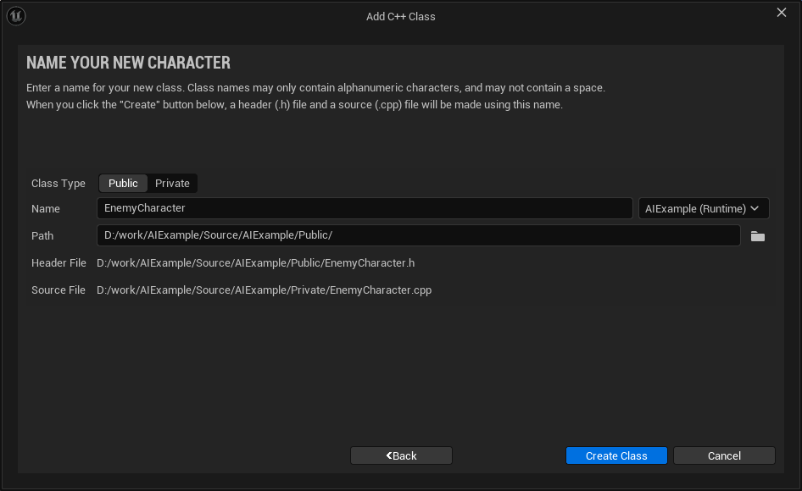Open the folder browse icon beside Path
The height and width of the screenshot is (491, 802).
coord(758,236)
